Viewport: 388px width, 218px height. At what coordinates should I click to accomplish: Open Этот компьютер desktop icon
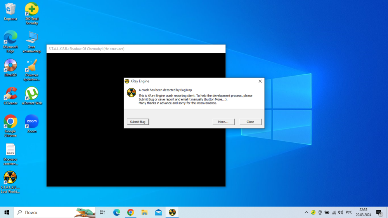pos(32,42)
